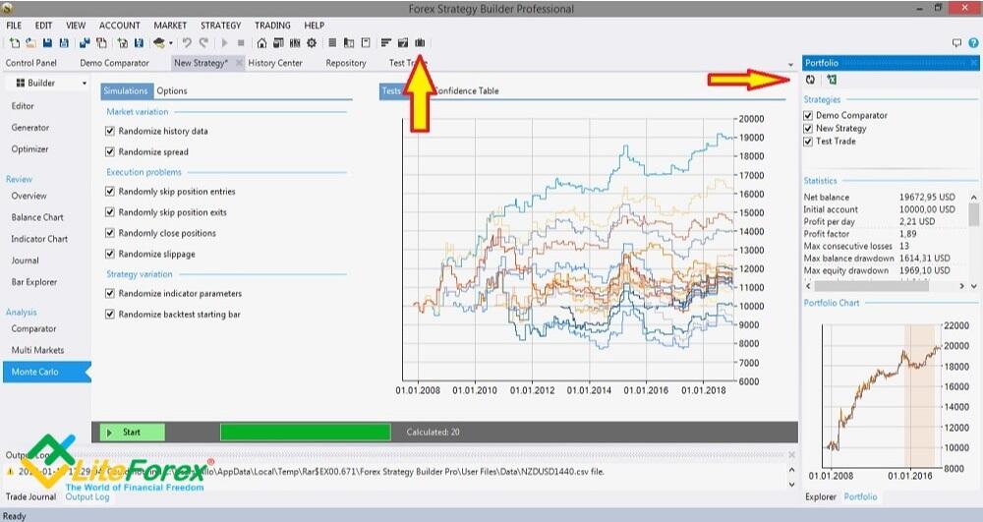Open the Repository tab

click(x=346, y=63)
